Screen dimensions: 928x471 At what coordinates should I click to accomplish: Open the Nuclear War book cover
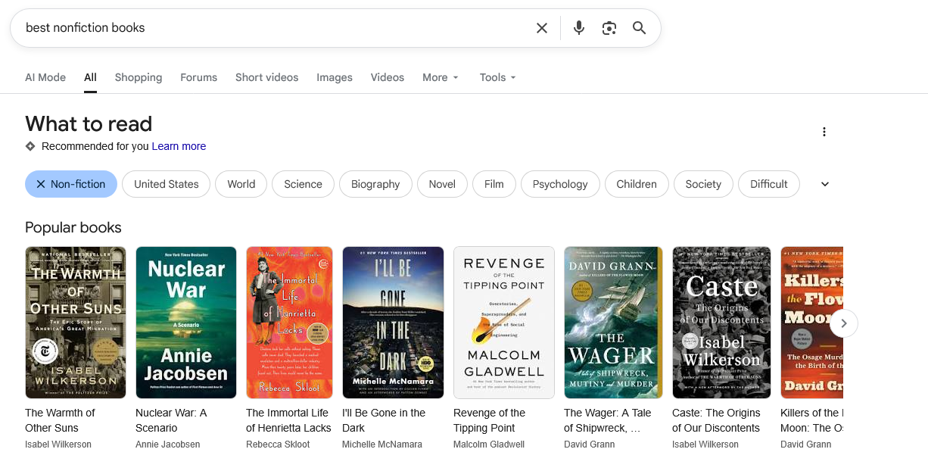click(x=186, y=323)
